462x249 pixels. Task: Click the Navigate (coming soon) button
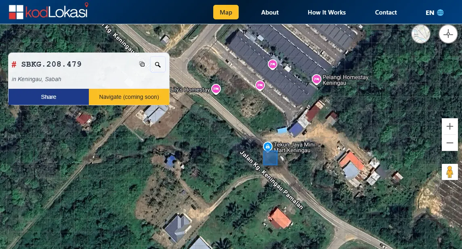129,97
